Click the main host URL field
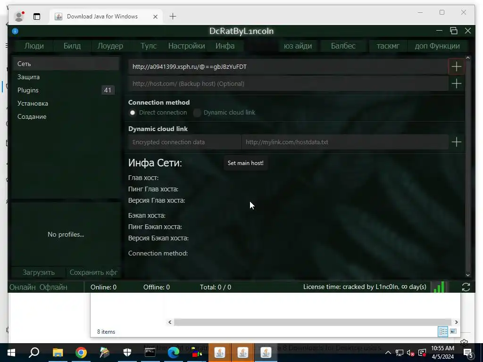Image resolution: width=483 pixels, height=362 pixels. [x=288, y=67]
